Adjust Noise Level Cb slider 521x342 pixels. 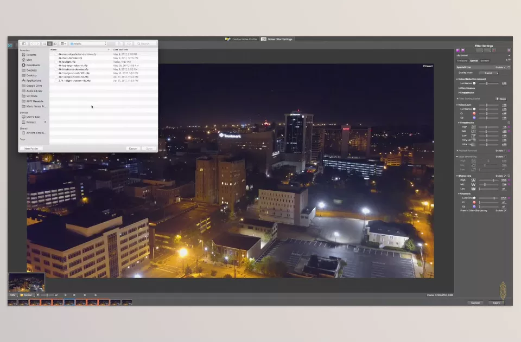tap(488, 118)
